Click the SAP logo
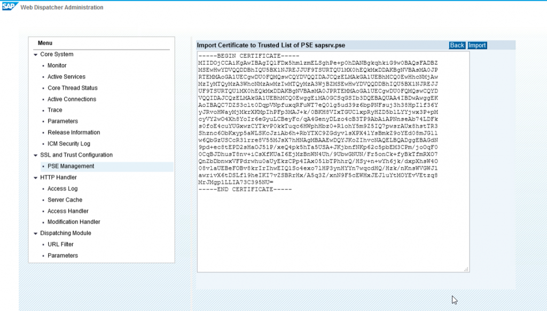 pyautogui.click(x=10, y=6)
